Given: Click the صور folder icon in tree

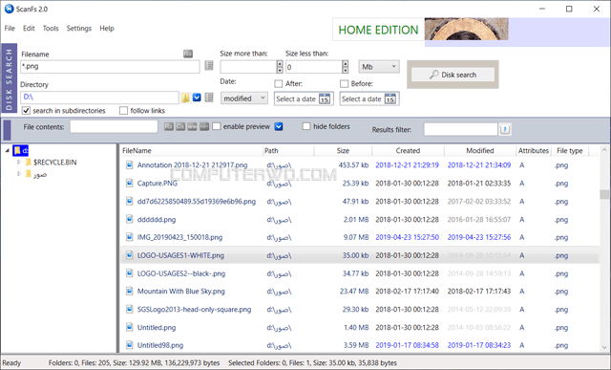Looking at the screenshot, I should 28,174.
